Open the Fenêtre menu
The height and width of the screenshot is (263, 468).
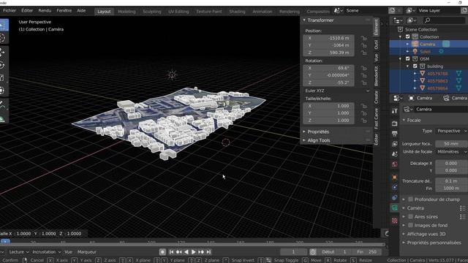tap(64, 10)
